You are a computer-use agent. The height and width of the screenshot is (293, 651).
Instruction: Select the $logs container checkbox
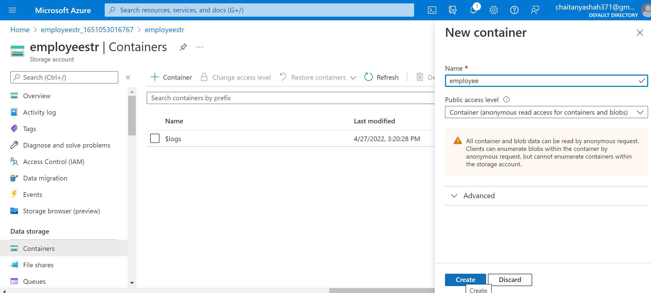pyautogui.click(x=155, y=138)
